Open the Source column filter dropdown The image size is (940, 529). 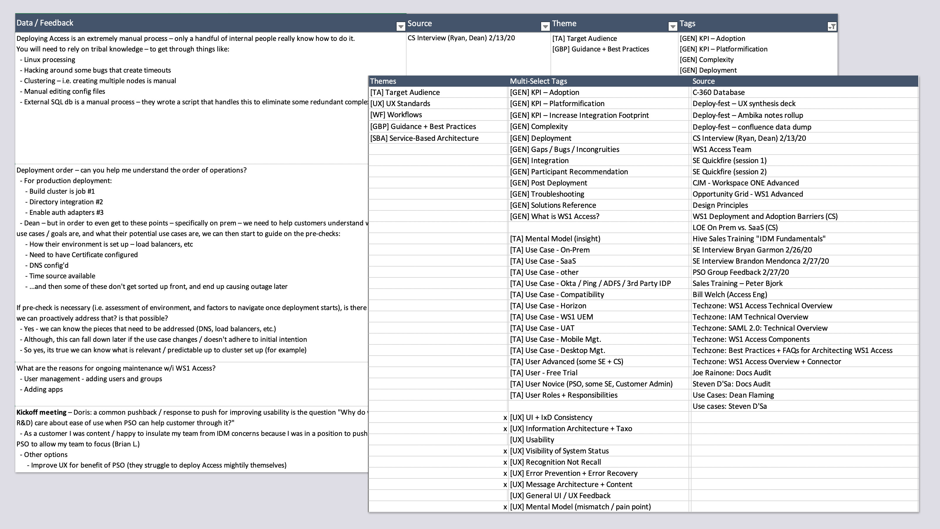545,26
